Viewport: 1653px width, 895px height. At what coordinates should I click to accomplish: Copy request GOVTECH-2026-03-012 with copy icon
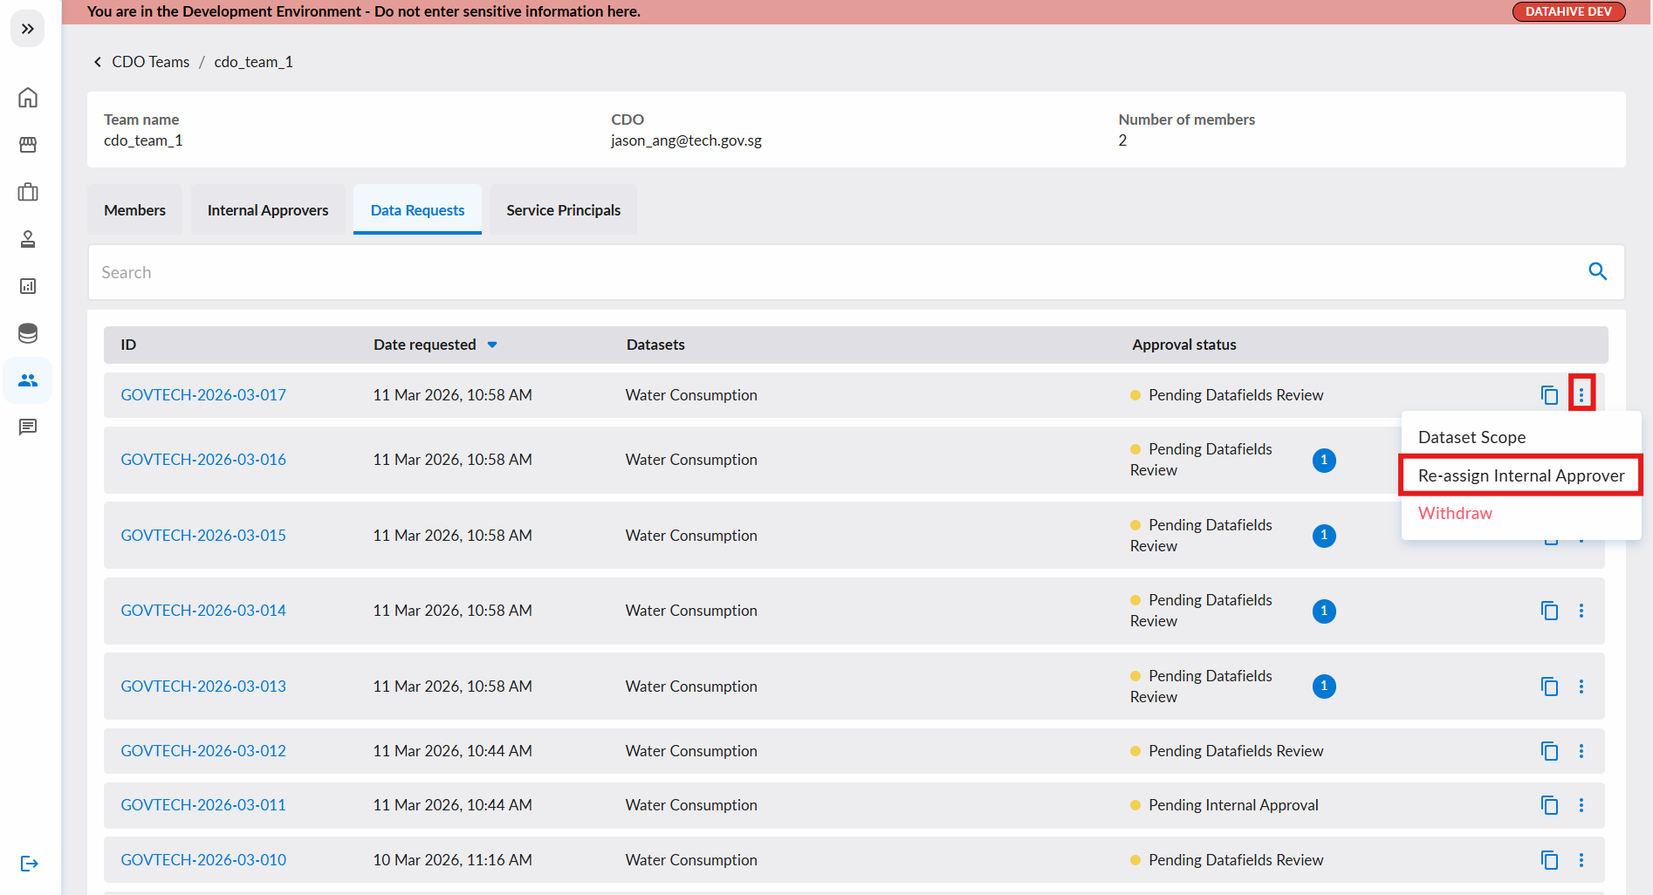1549,751
